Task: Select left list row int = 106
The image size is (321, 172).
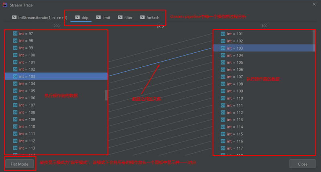Action: click(56, 98)
